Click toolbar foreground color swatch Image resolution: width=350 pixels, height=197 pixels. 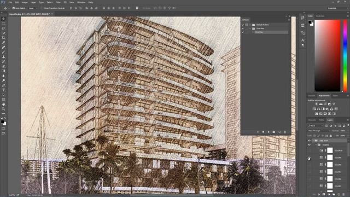click(x=2, y=121)
